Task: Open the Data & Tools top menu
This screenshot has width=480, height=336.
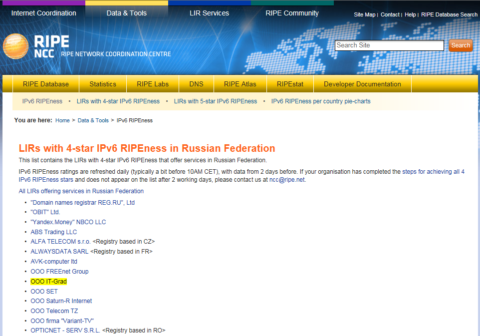Action: point(126,13)
